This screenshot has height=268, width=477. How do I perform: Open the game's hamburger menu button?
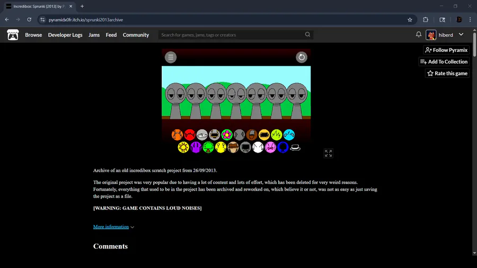[x=171, y=57]
